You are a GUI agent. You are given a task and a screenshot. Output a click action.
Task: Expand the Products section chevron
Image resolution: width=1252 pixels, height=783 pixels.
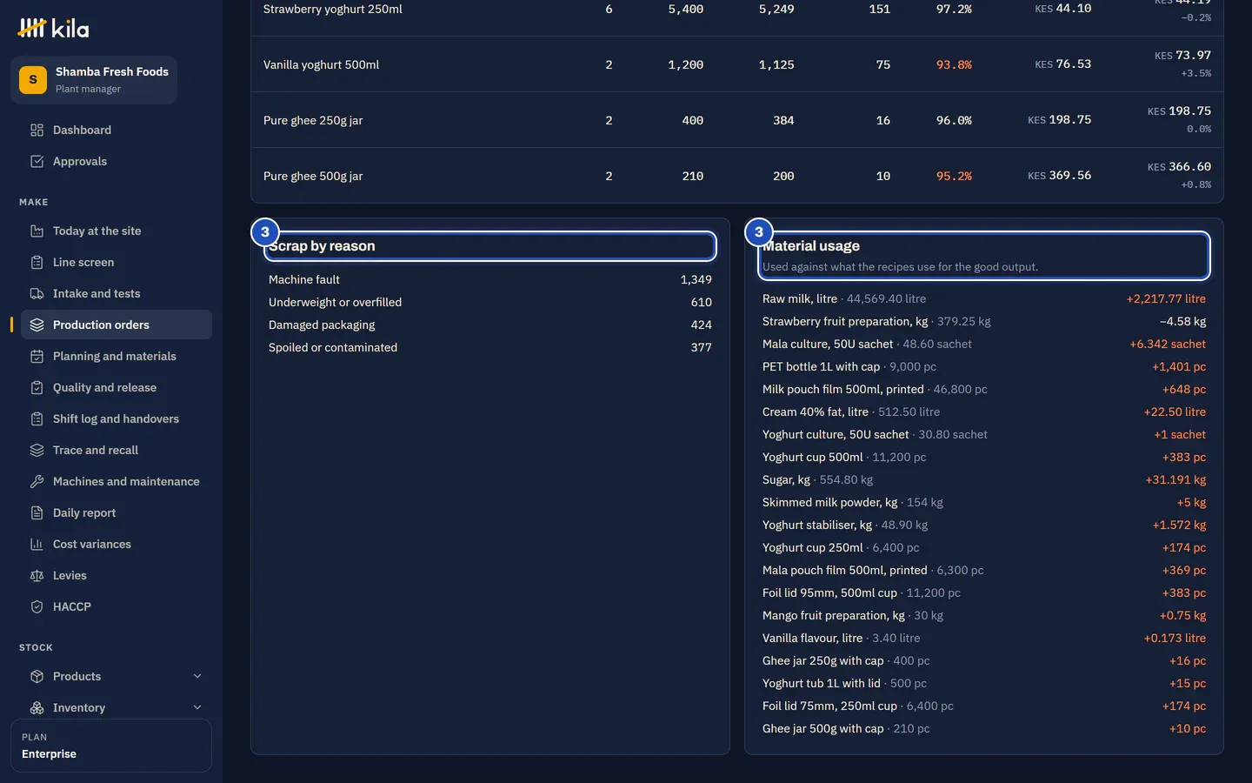(x=197, y=676)
